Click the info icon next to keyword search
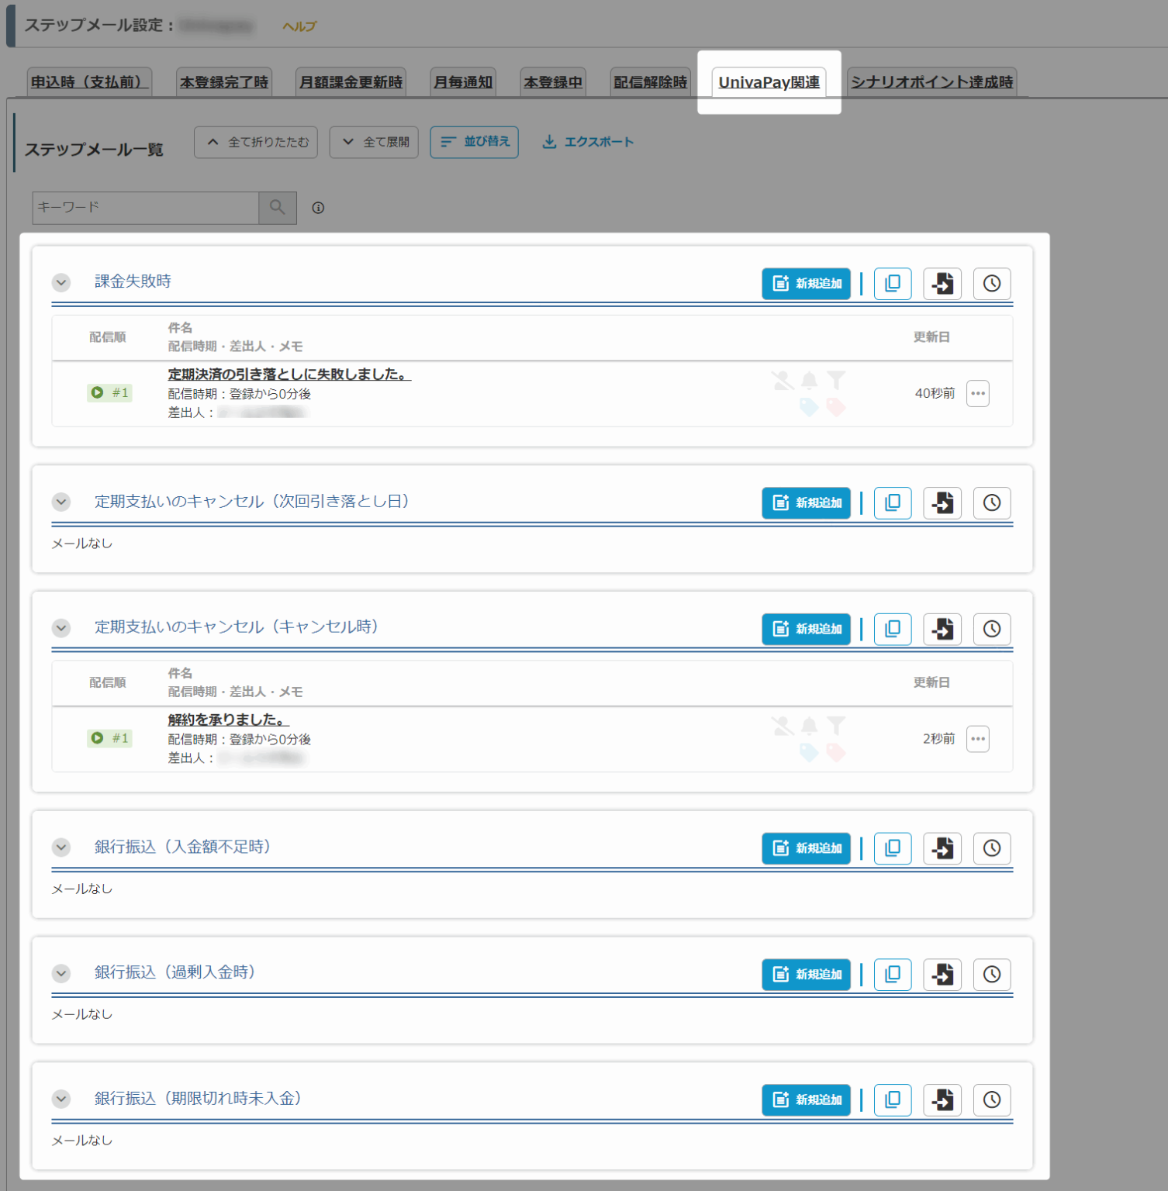The image size is (1168, 1191). click(x=318, y=208)
